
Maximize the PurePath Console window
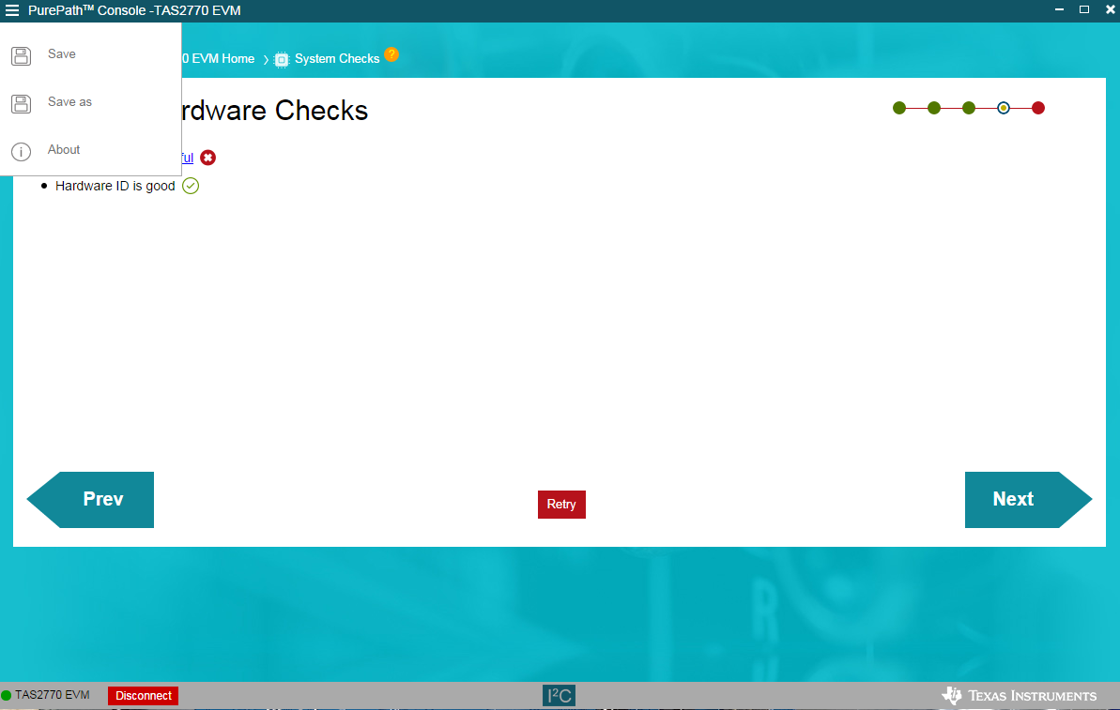[x=1084, y=9]
